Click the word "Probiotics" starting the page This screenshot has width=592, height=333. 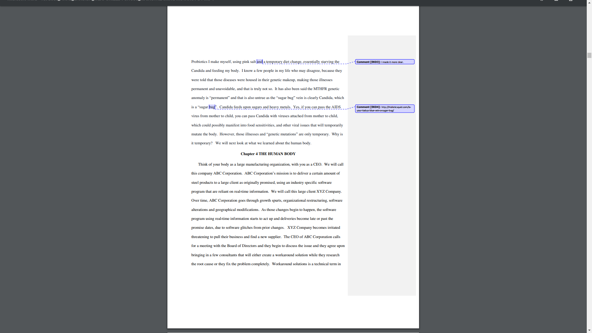pyautogui.click(x=199, y=62)
